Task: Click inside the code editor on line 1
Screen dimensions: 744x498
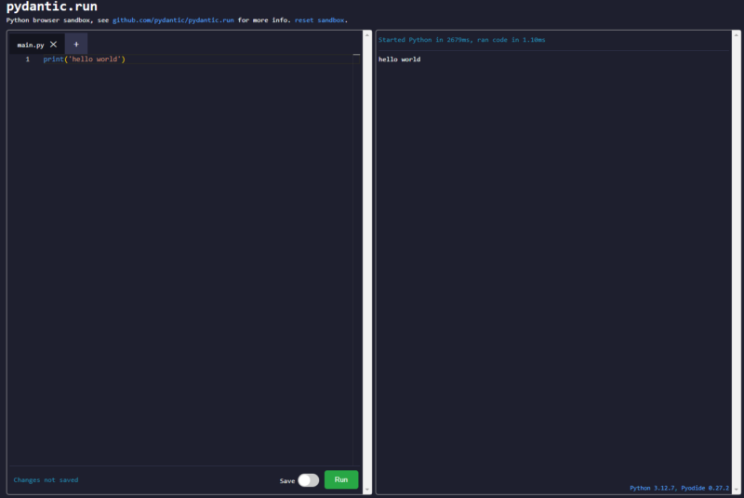Action: (x=232, y=59)
